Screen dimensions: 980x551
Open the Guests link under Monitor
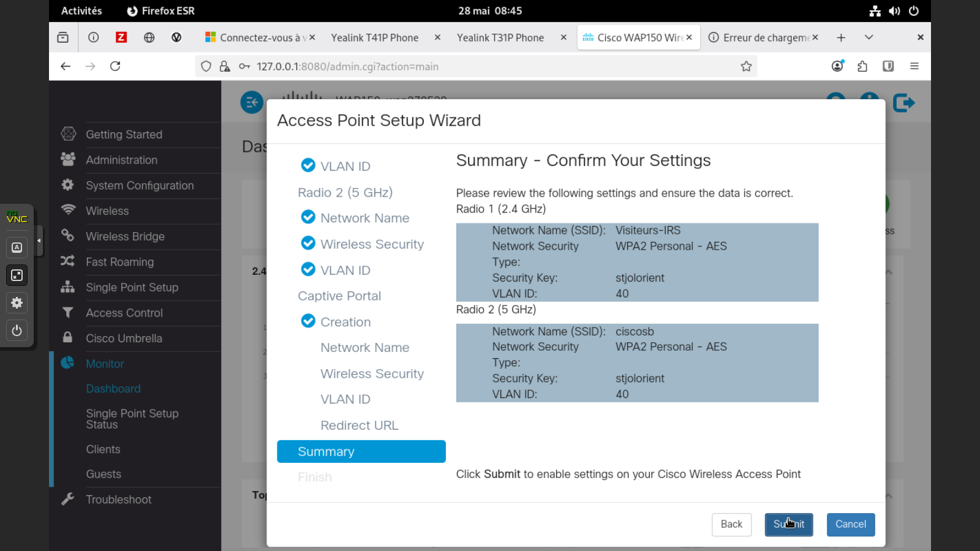pyautogui.click(x=104, y=474)
